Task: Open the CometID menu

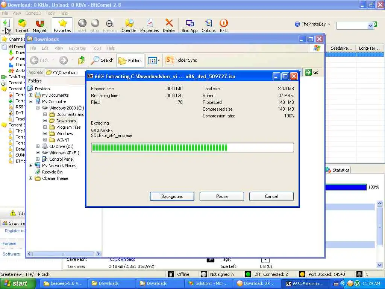Action: pyautogui.click(x=33, y=13)
